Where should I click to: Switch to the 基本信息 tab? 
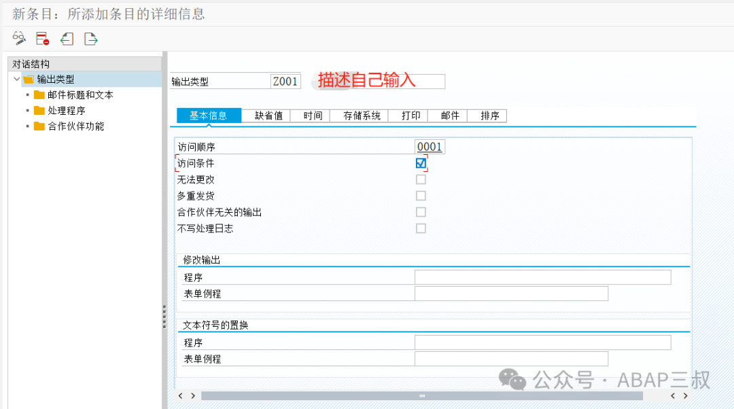(209, 115)
